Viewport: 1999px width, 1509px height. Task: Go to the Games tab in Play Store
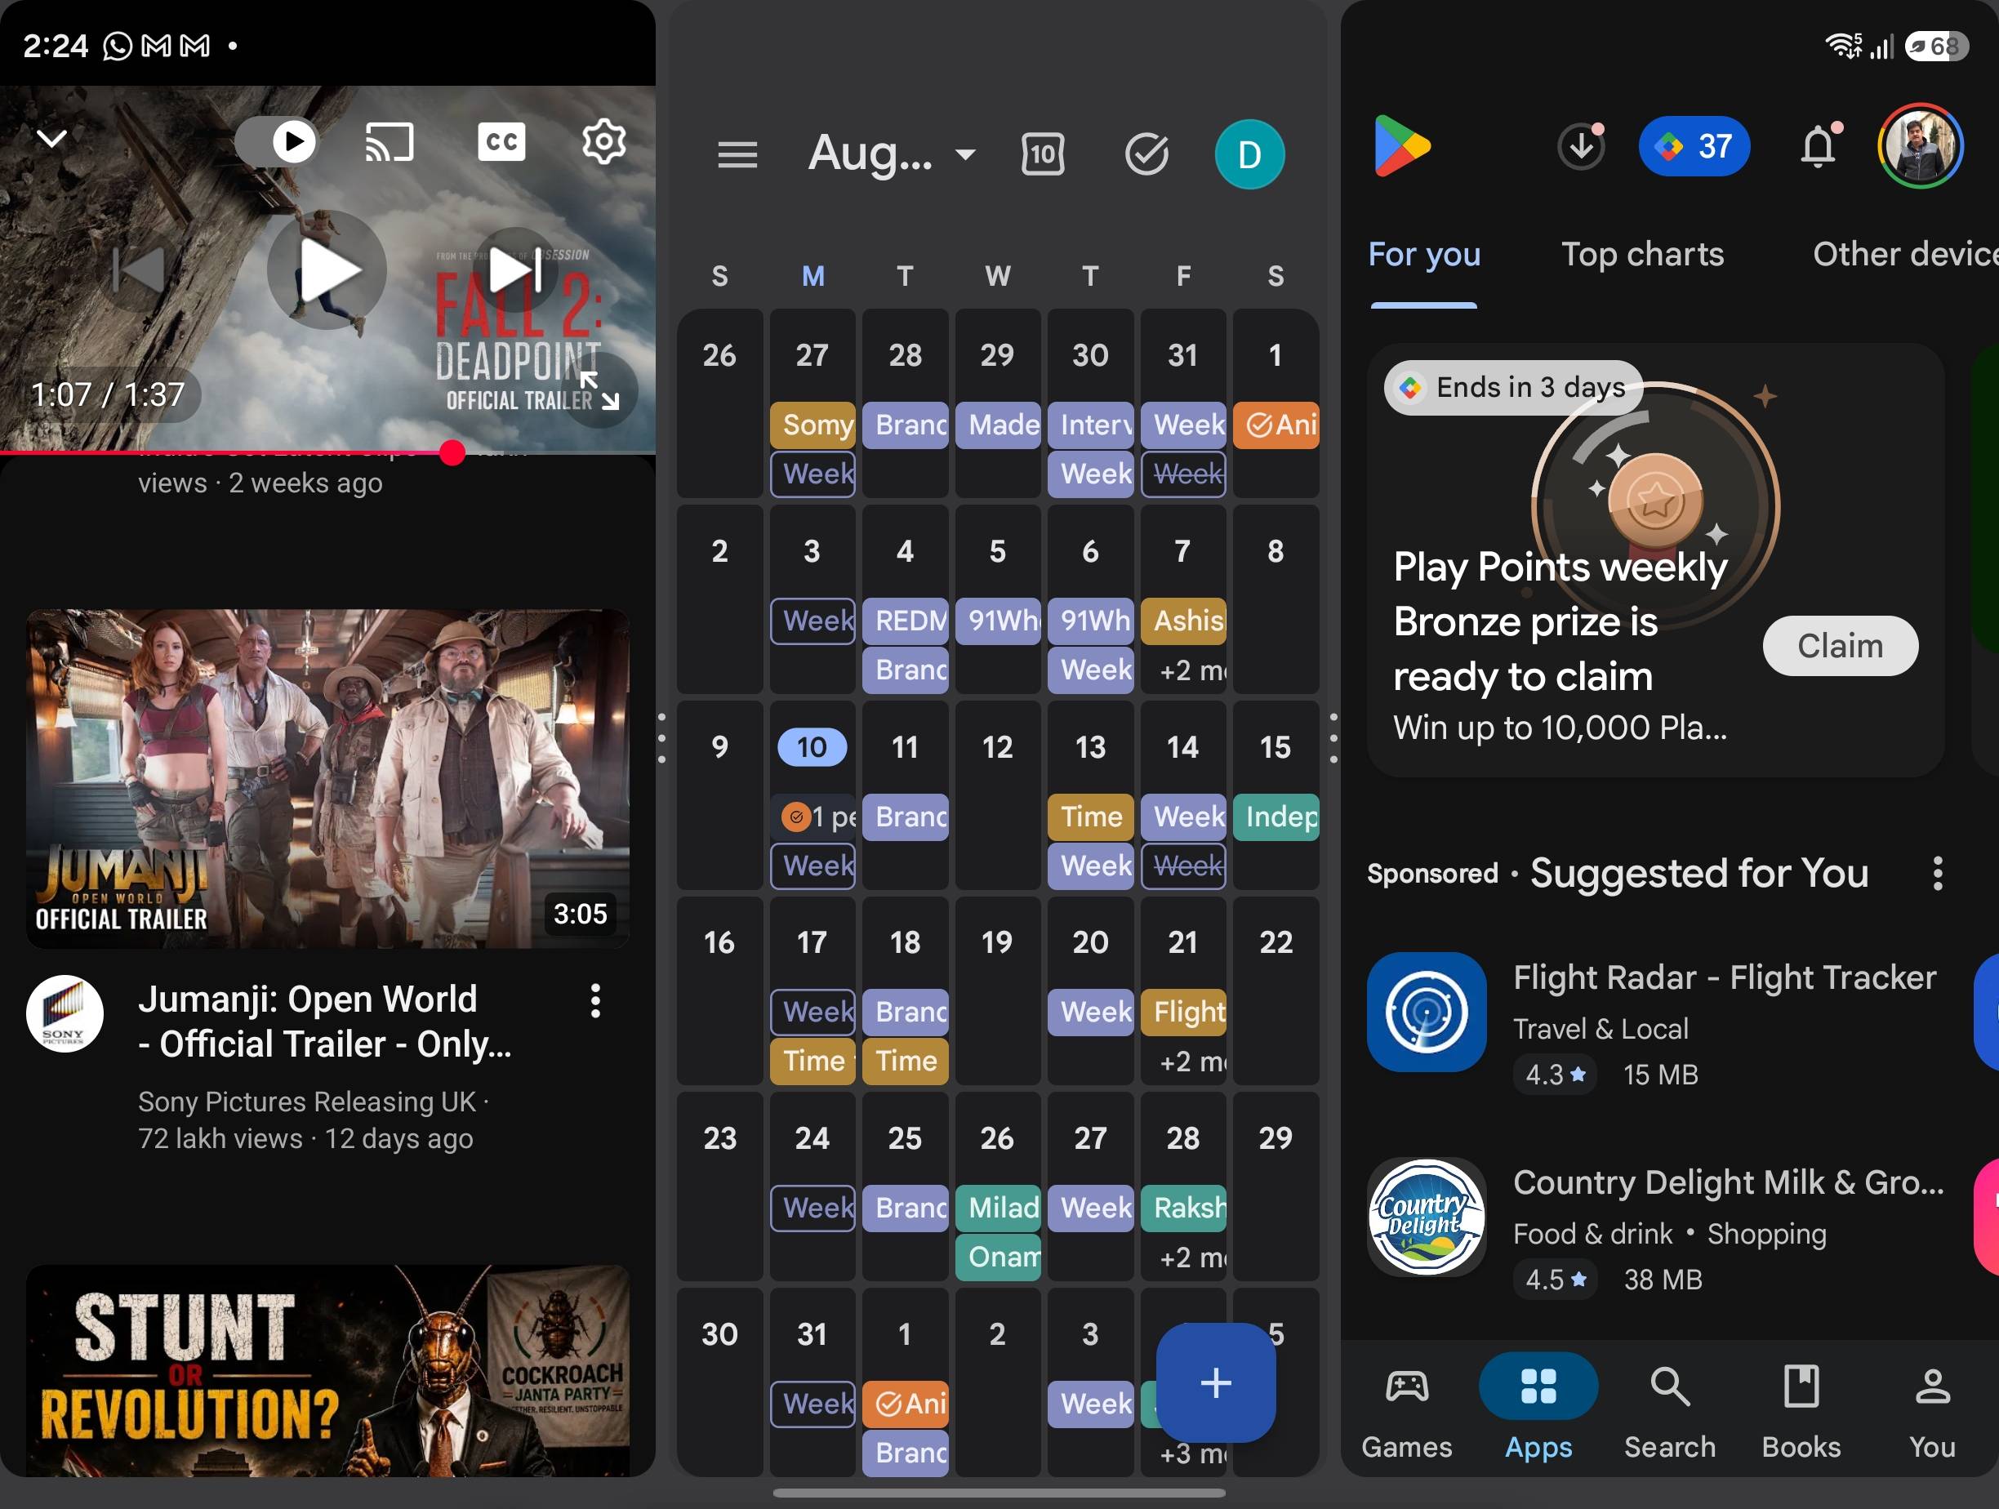(1407, 1411)
